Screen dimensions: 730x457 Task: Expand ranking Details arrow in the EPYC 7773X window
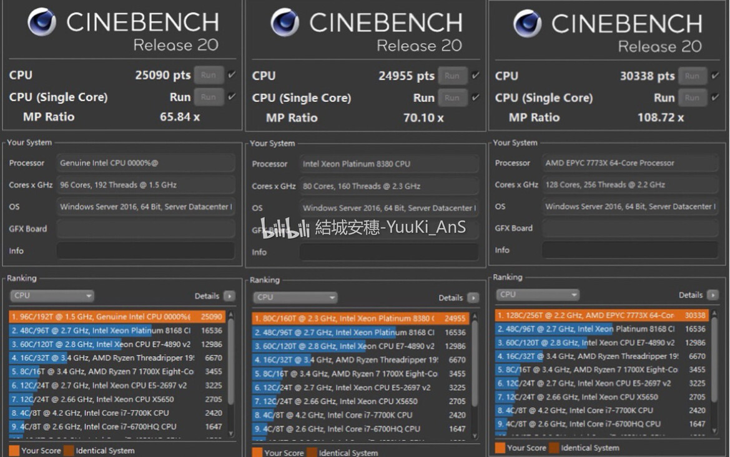pos(713,295)
